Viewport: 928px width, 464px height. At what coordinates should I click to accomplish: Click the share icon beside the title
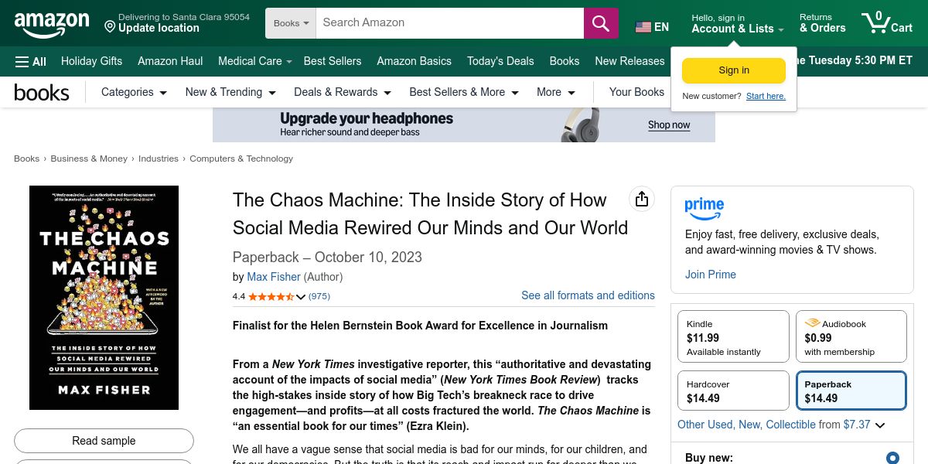point(641,200)
